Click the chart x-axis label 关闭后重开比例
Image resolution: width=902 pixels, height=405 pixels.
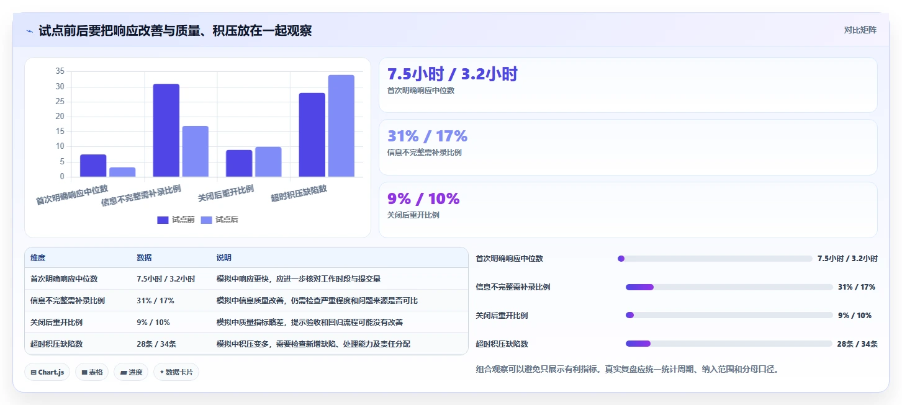[x=226, y=194]
